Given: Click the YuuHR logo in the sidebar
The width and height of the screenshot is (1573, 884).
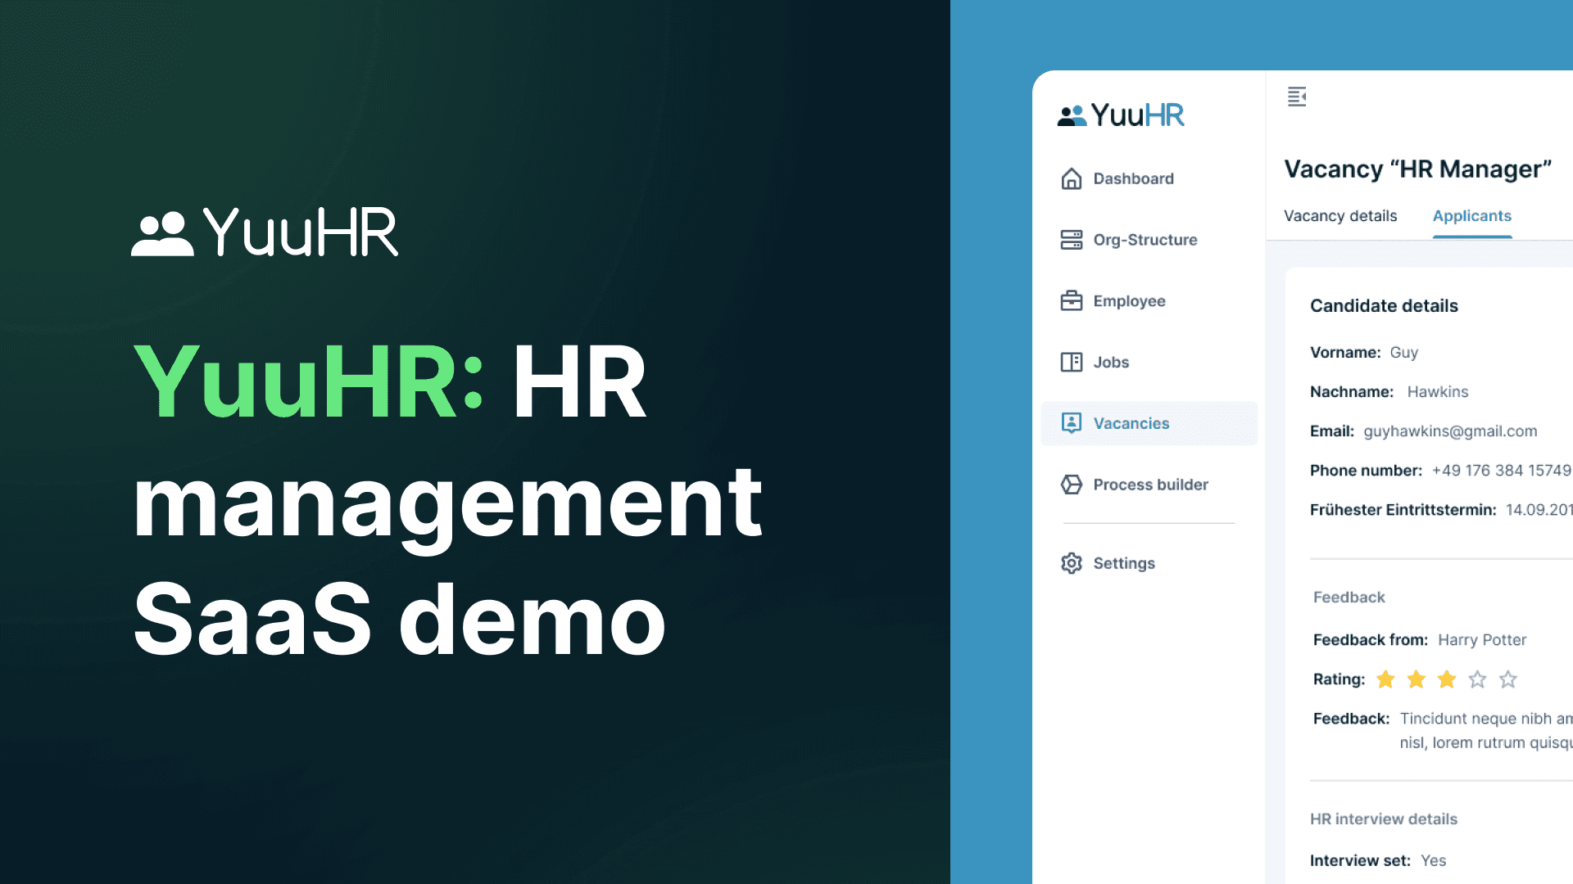Looking at the screenshot, I should click(x=1121, y=114).
